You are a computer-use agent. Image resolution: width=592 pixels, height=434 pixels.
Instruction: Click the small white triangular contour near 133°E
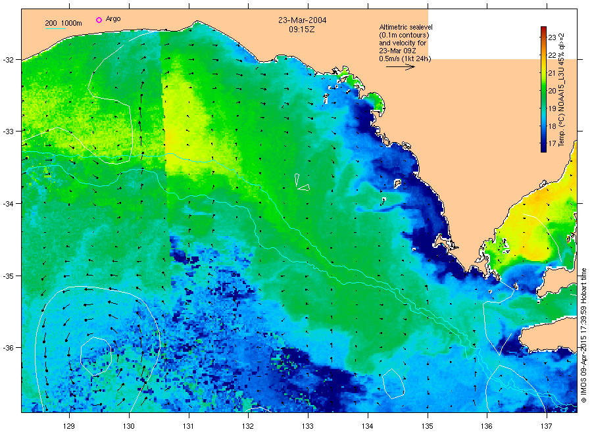(301, 182)
